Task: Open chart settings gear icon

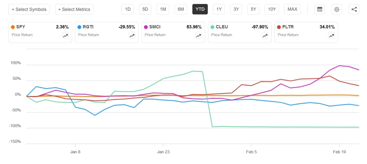Action: click(337, 9)
